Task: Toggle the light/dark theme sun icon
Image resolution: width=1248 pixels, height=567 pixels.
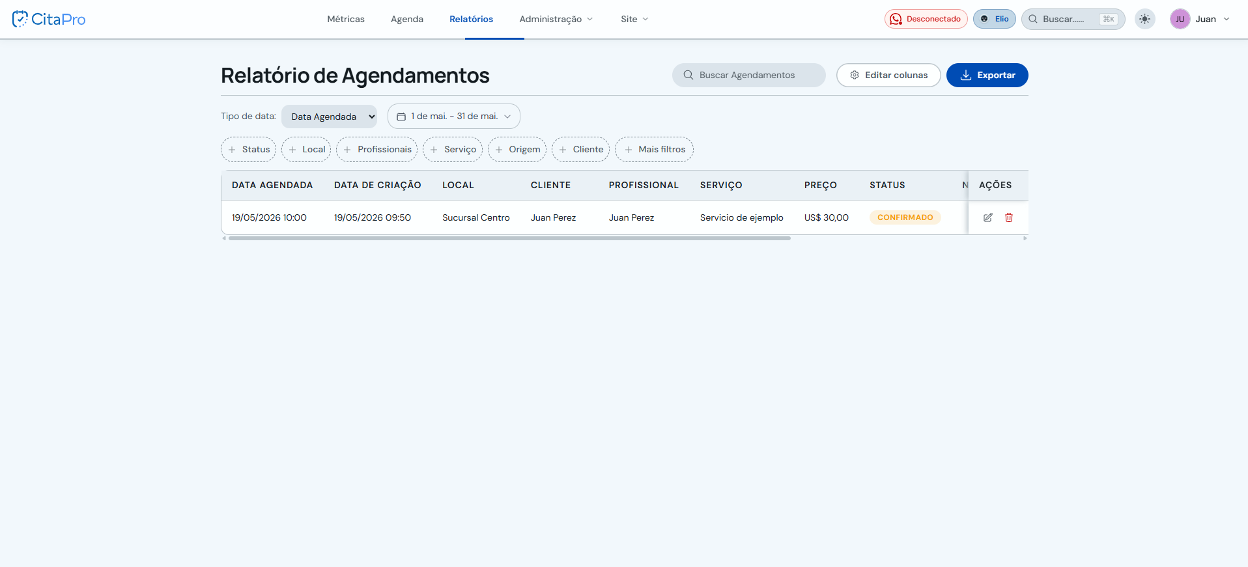Action: coord(1144,19)
